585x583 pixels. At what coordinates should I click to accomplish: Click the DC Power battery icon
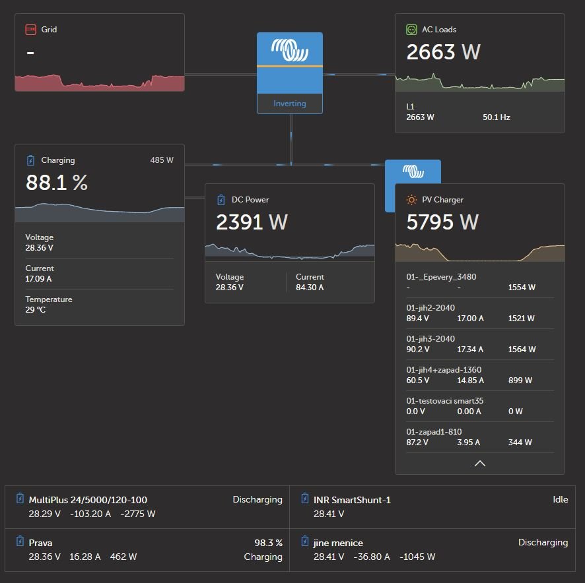tap(221, 200)
